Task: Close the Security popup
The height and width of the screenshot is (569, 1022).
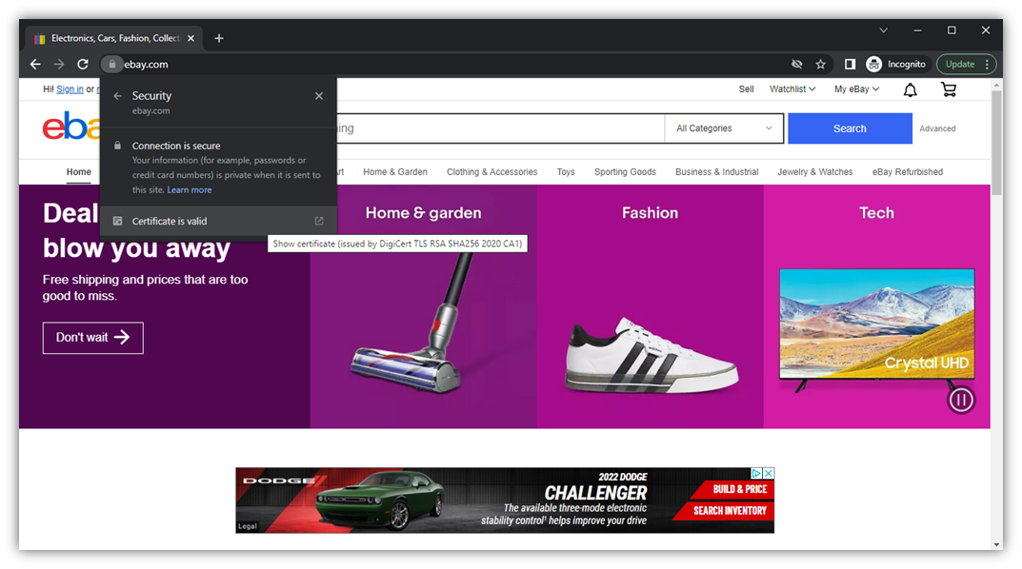Action: 319,96
